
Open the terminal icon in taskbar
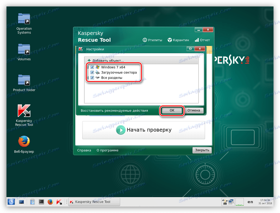pos(42,202)
